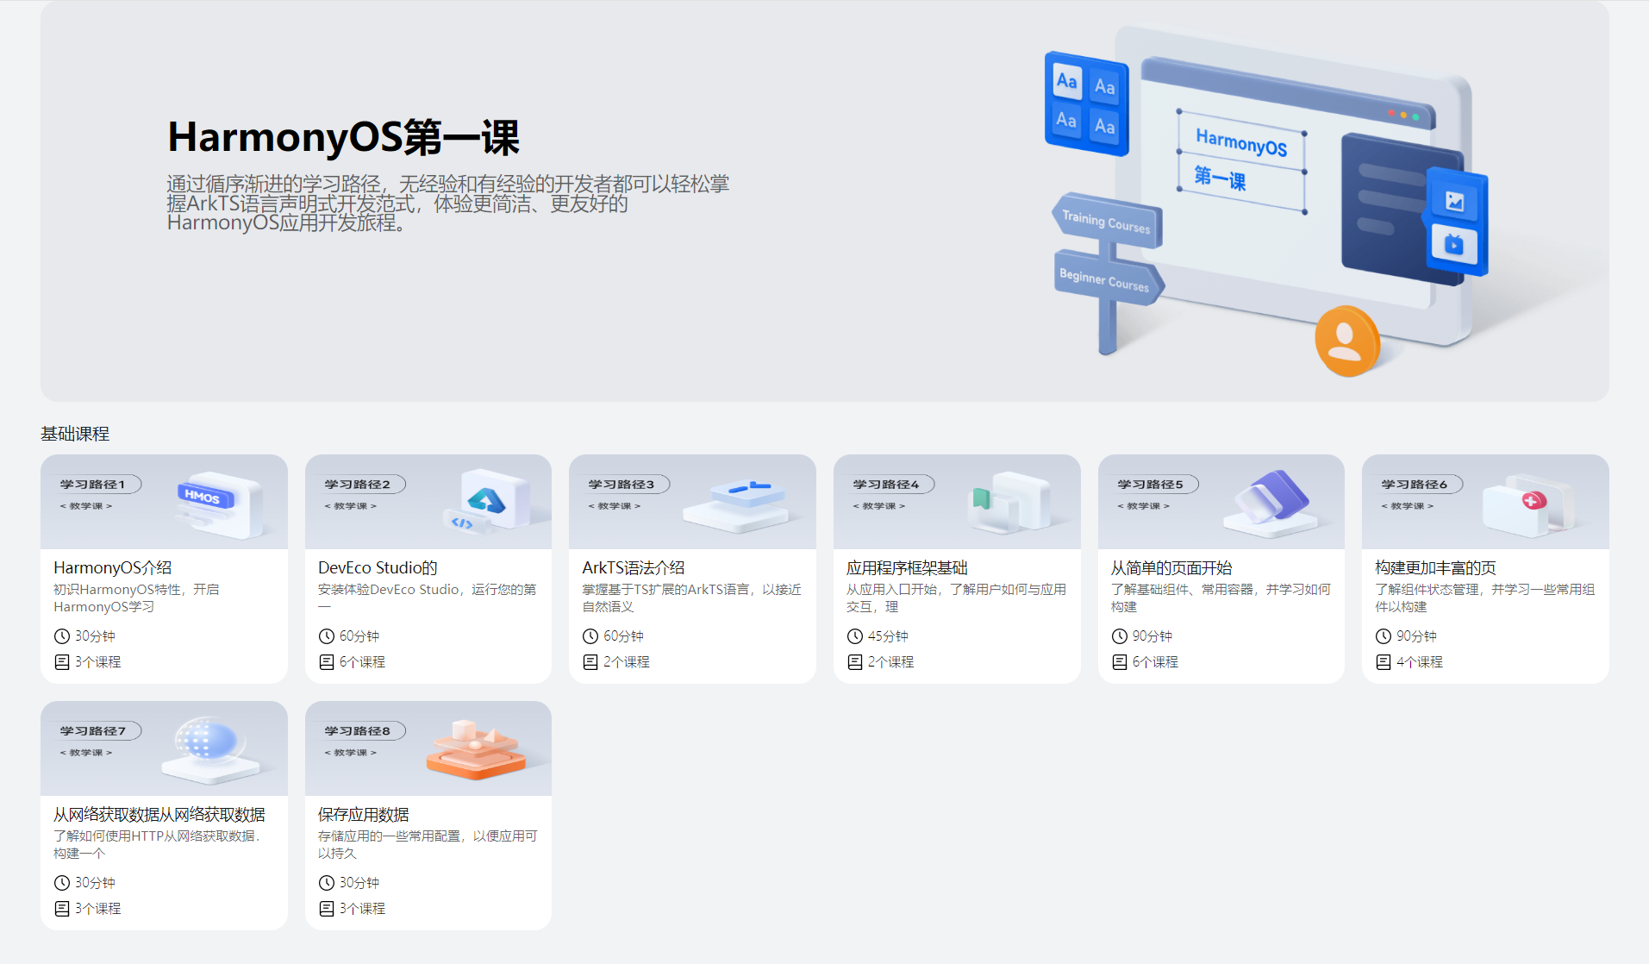Click the orange layered icon on 保存应用数据 card
Viewport: 1649px width, 964px height.
click(475, 749)
